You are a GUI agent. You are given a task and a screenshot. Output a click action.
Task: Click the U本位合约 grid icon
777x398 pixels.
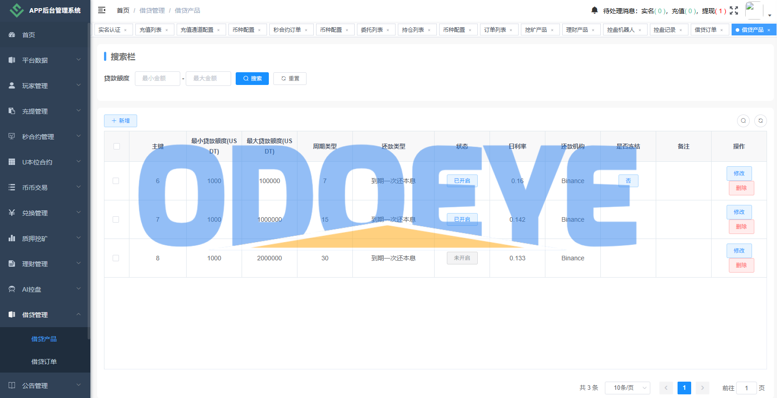click(12, 162)
